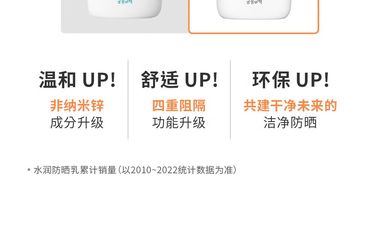Click the gray-background product bottle image
Image resolution: width=376 pixels, height=229 pixels.
pos(125,9)
